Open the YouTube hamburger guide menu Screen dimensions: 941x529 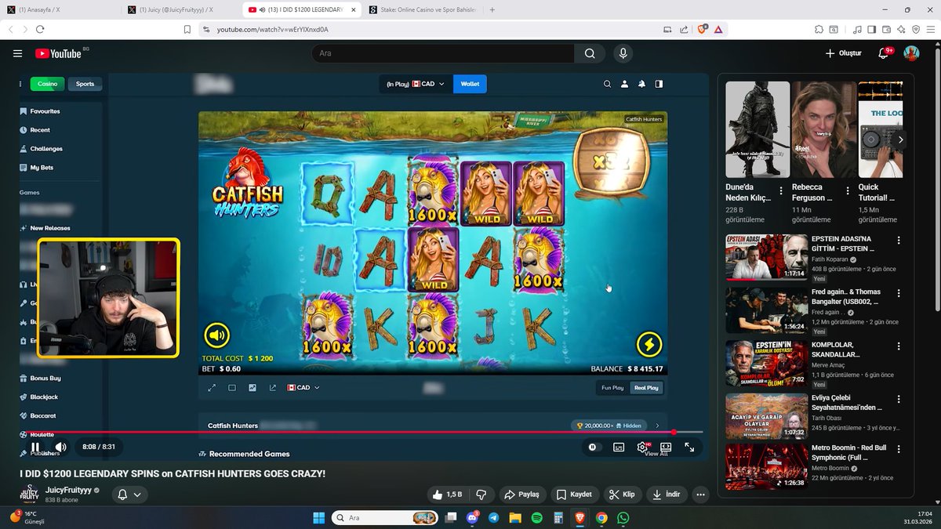[x=17, y=53]
